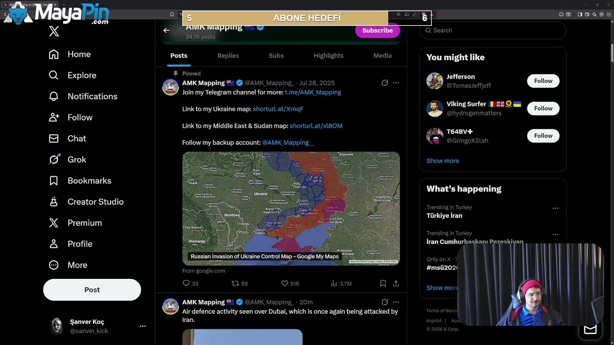Open the #msü202 trending hashtag
The image size is (614, 345).
pyautogui.click(x=441, y=268)
